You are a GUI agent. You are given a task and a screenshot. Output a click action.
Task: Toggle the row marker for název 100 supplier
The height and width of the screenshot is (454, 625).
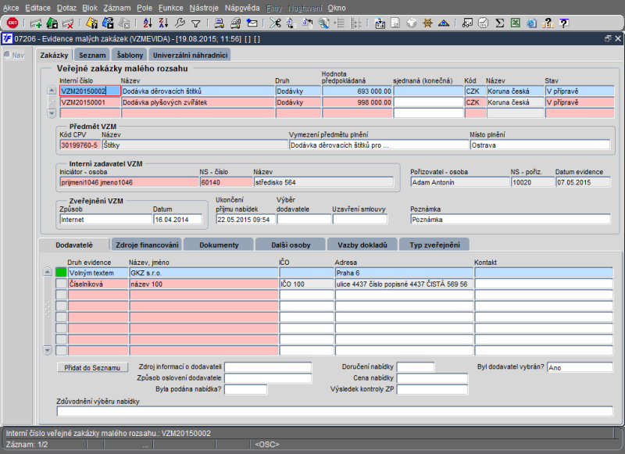[x=61, y=284]
